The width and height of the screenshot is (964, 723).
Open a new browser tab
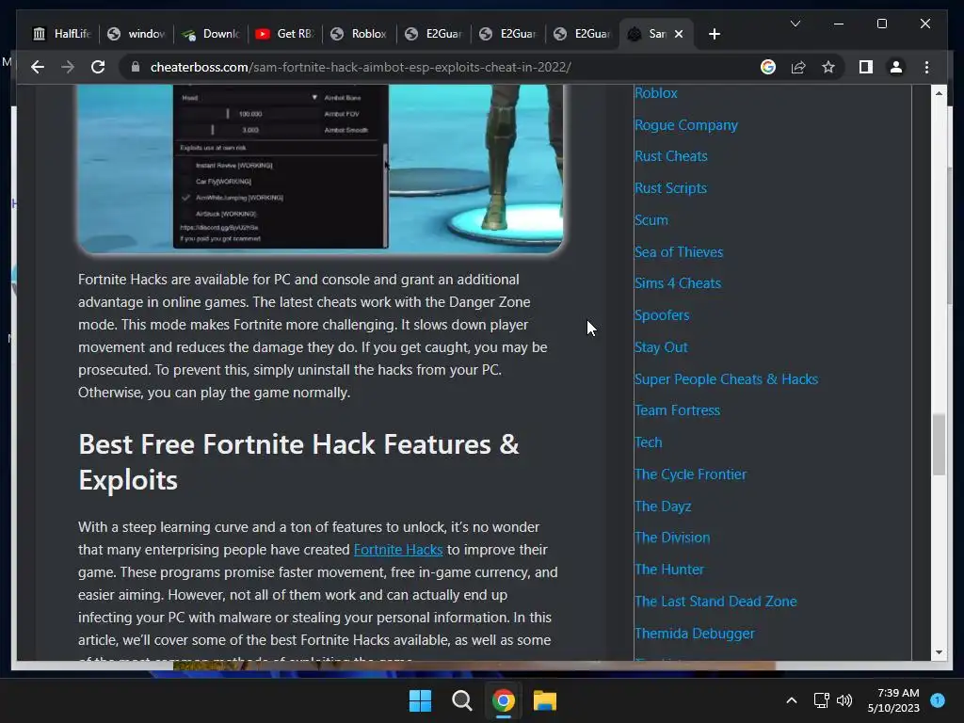[x=714, y=34]
